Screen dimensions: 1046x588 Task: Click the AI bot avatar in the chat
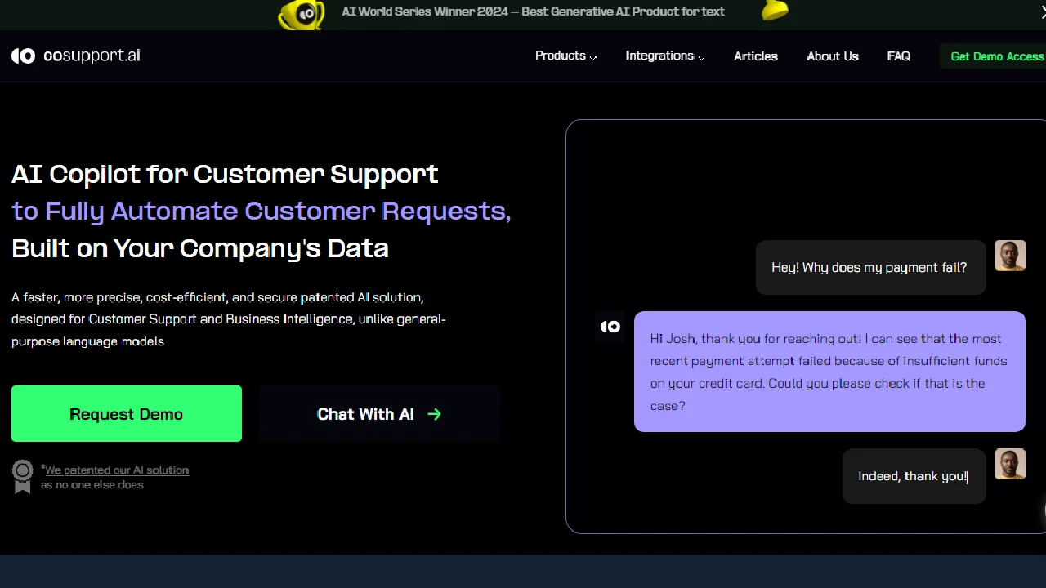tap(610, 326)
